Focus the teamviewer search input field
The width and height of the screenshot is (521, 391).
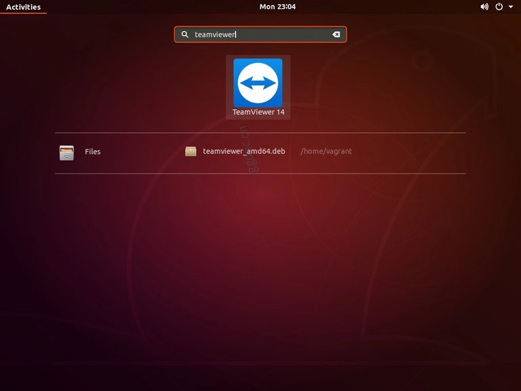(260, 34)
